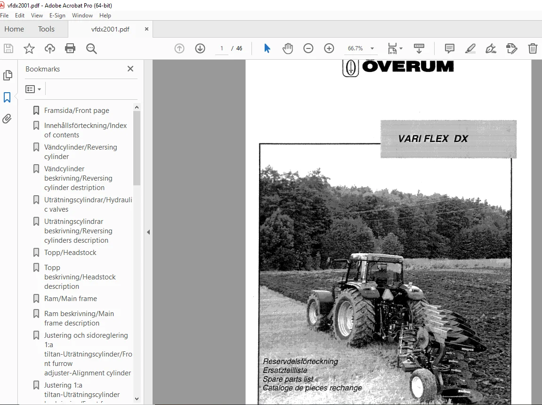Go to the Topp/Headstock bookmark
The image size is (542, 405).
(70, 253)
